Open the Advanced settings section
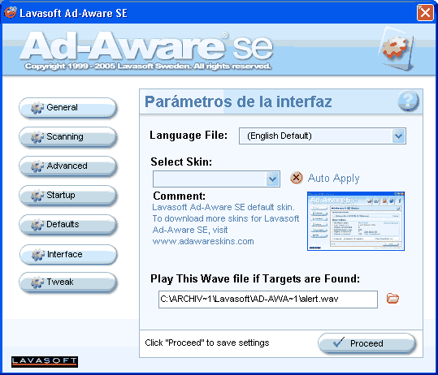Screen dimensions: 438x375 pos(67,166)
